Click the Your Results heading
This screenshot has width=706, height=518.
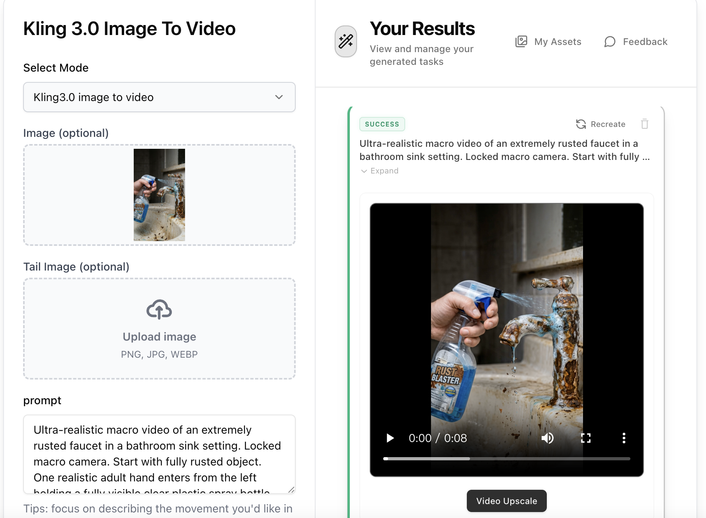click(422, 29)
